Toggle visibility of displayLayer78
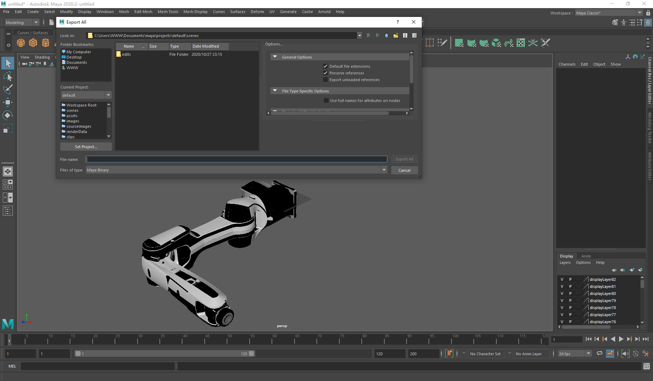Image resolution: width=653 pixels, height=381 pixels. click(562, 307)
